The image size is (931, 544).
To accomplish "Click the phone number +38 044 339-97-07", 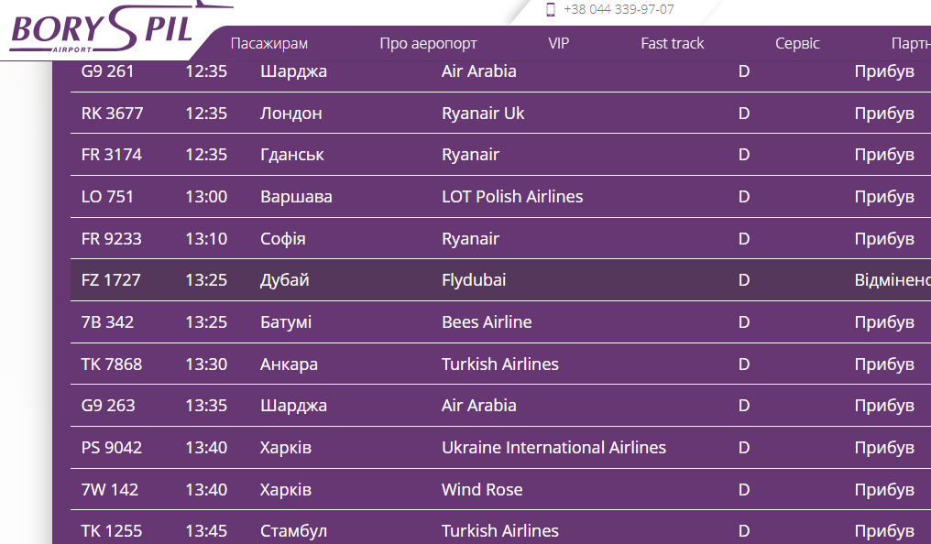I will pos(619,10).
